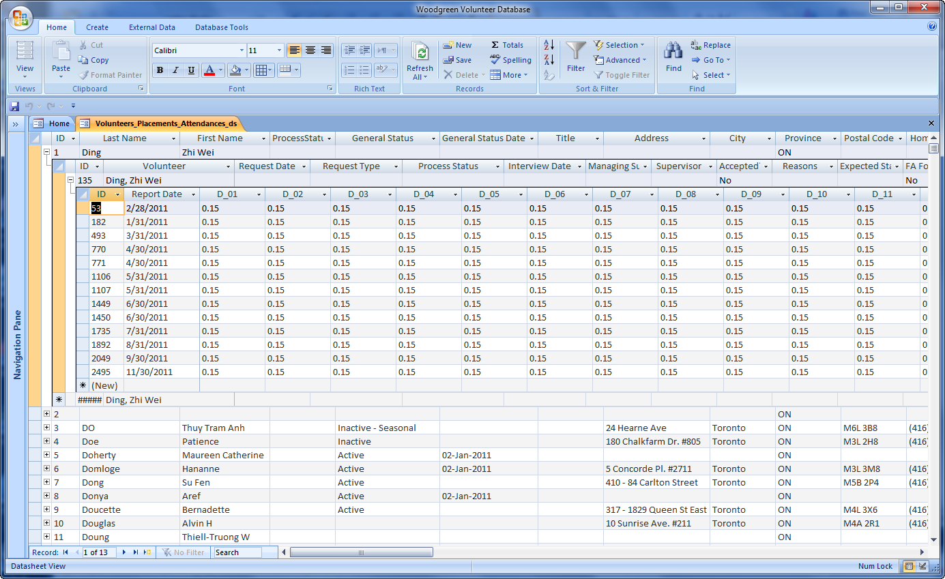The image size is (945, 579).
Task: Toggle Underline formatting
Action: (x=191, y=70)
